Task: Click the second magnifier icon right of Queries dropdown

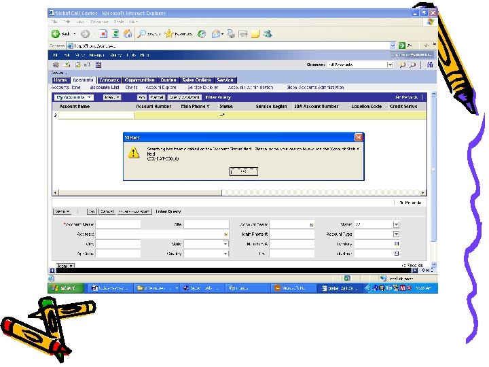Action: point(413,65)
